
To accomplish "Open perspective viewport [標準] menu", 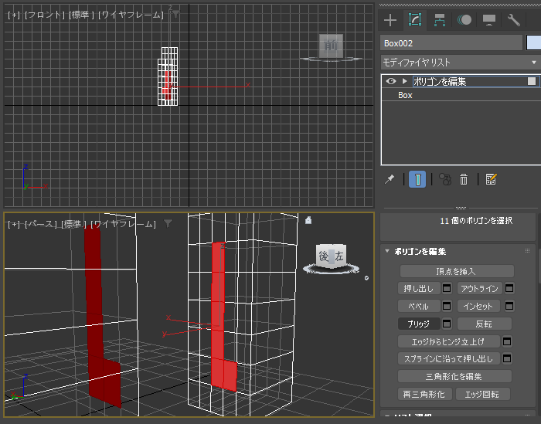I will click(x=73, y=225).
